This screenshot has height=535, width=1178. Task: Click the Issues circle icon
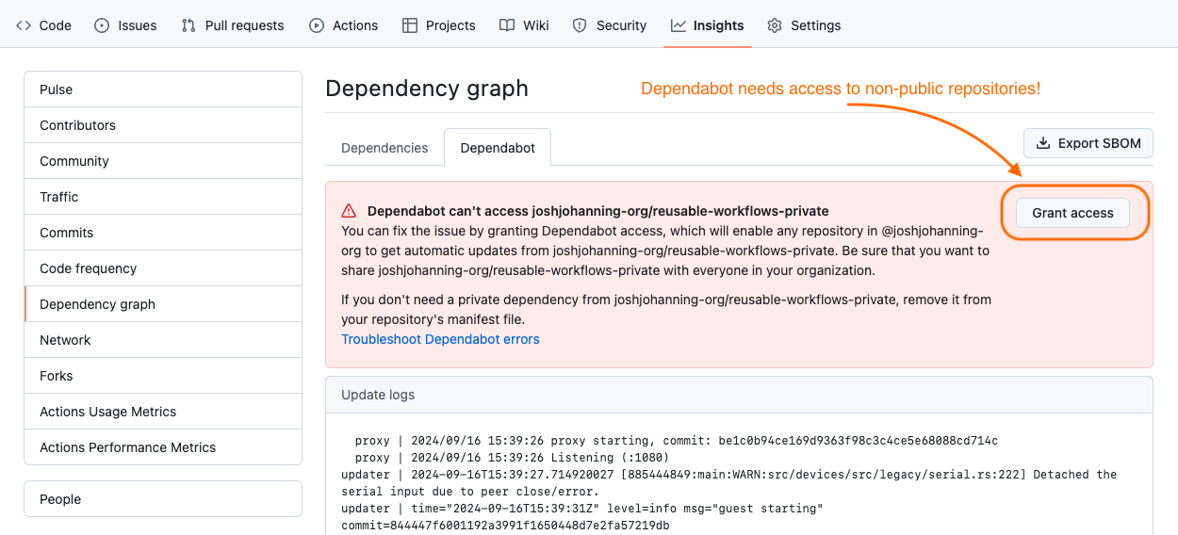[x=102, y=25]
